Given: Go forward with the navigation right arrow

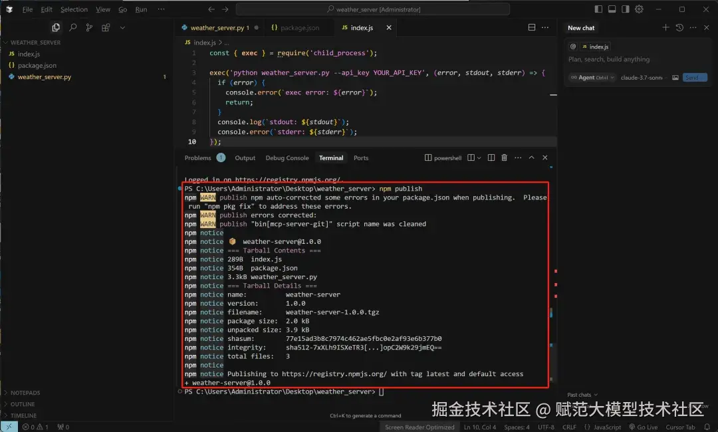Looking at the screenshot, I should click(225, 9).
